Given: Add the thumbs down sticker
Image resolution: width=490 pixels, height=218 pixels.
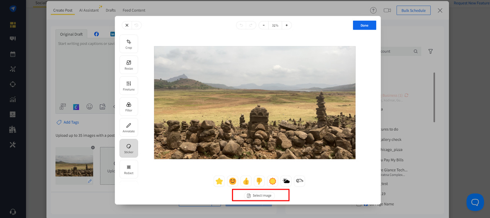Looking at the screenshot, I should tap(259, 181).
